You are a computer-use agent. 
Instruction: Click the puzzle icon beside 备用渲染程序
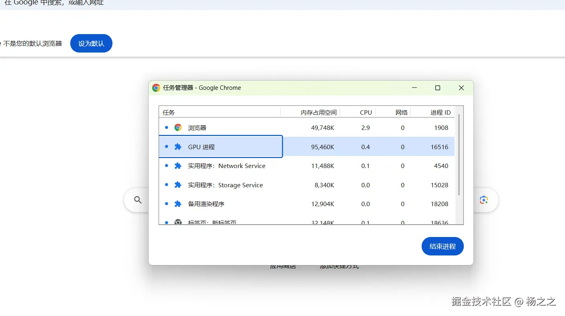click(178, 204)
